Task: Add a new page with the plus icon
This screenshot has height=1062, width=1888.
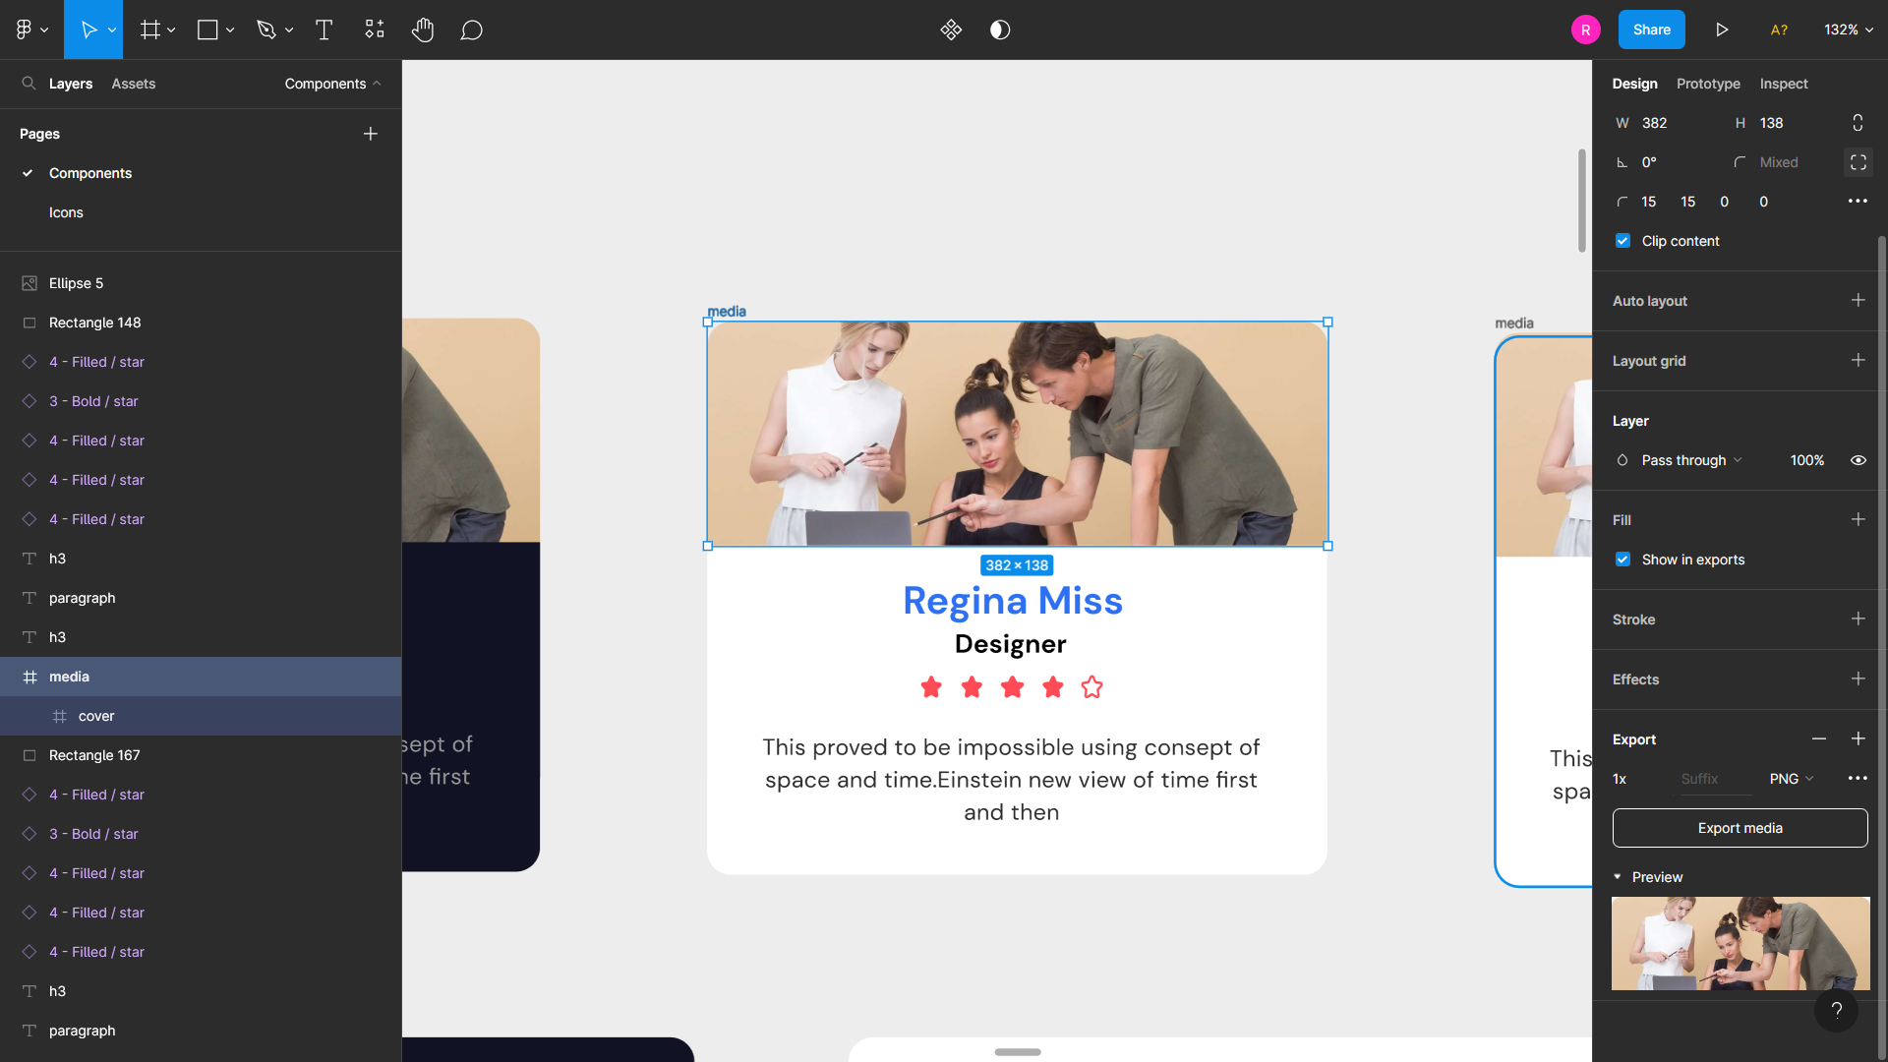Action: 370,133
